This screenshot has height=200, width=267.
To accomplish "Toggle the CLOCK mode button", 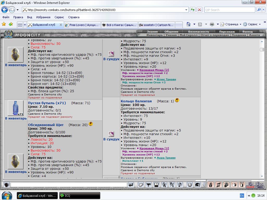I will tap(250, 187).
